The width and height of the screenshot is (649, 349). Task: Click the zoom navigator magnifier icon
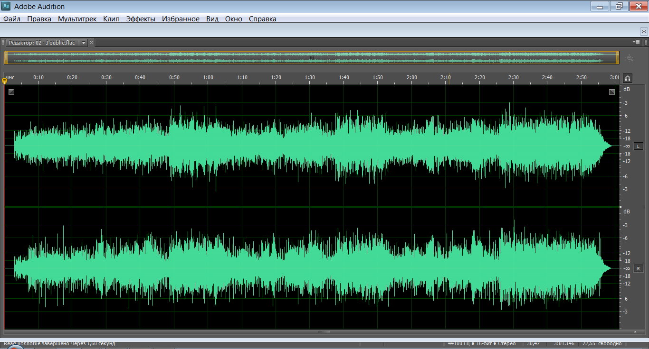click(x=630, y=58)
